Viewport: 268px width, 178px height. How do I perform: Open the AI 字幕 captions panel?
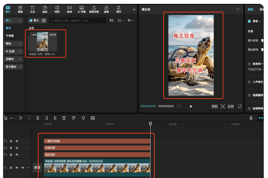(x=81, y=9)
